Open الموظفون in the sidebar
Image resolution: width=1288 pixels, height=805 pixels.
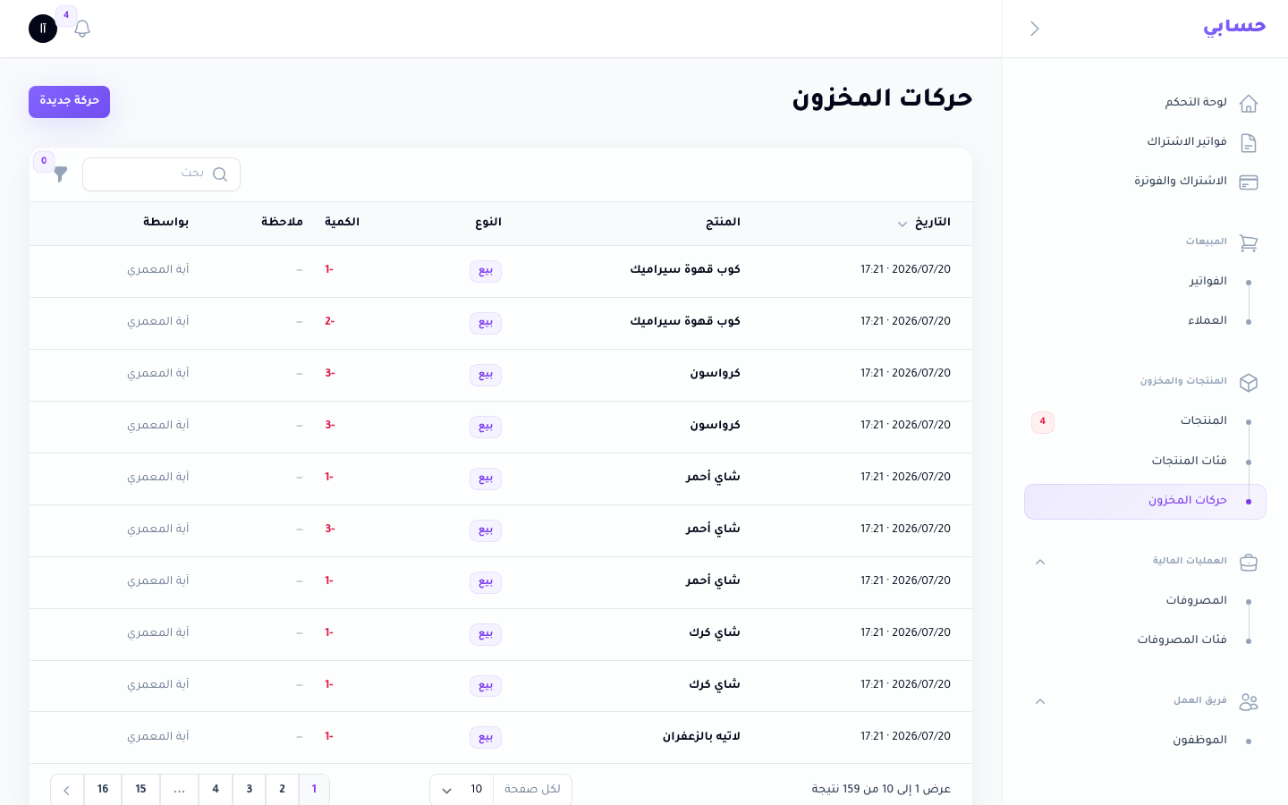point(1199,741)
